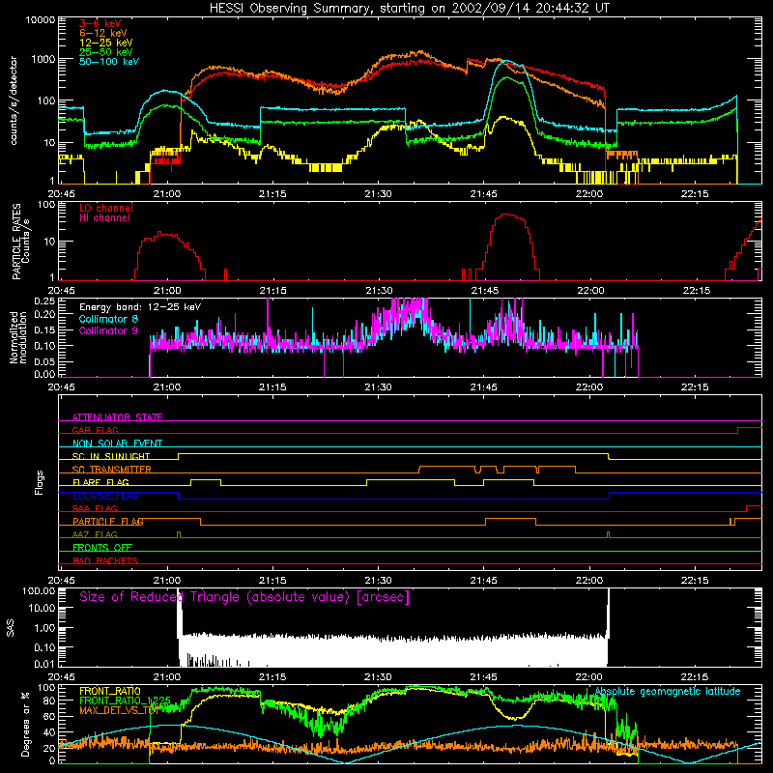Click the "Absolute geomagnetic latitude" label
The image size is (773, 773).
[668, 691]
